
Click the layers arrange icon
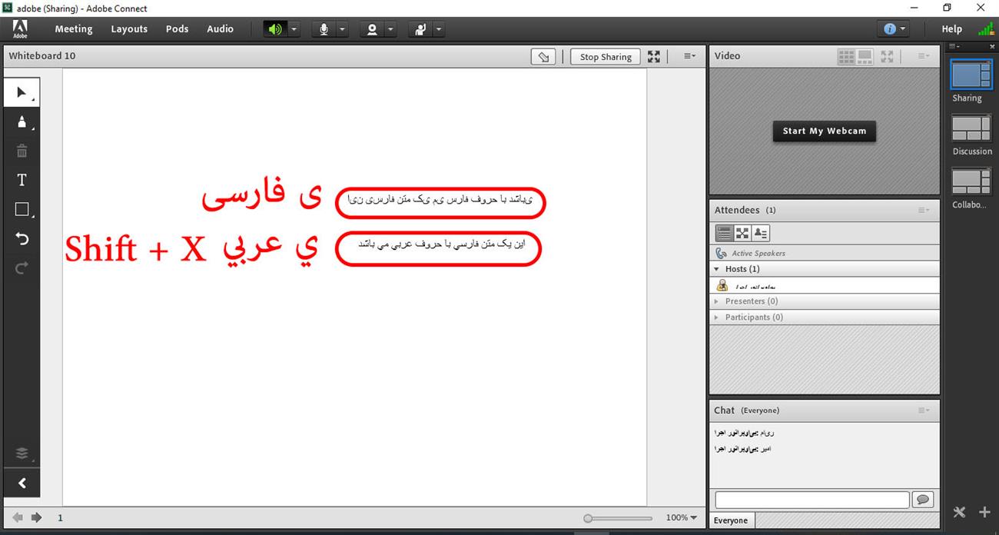pyautogui.click(x=22, y=454)
